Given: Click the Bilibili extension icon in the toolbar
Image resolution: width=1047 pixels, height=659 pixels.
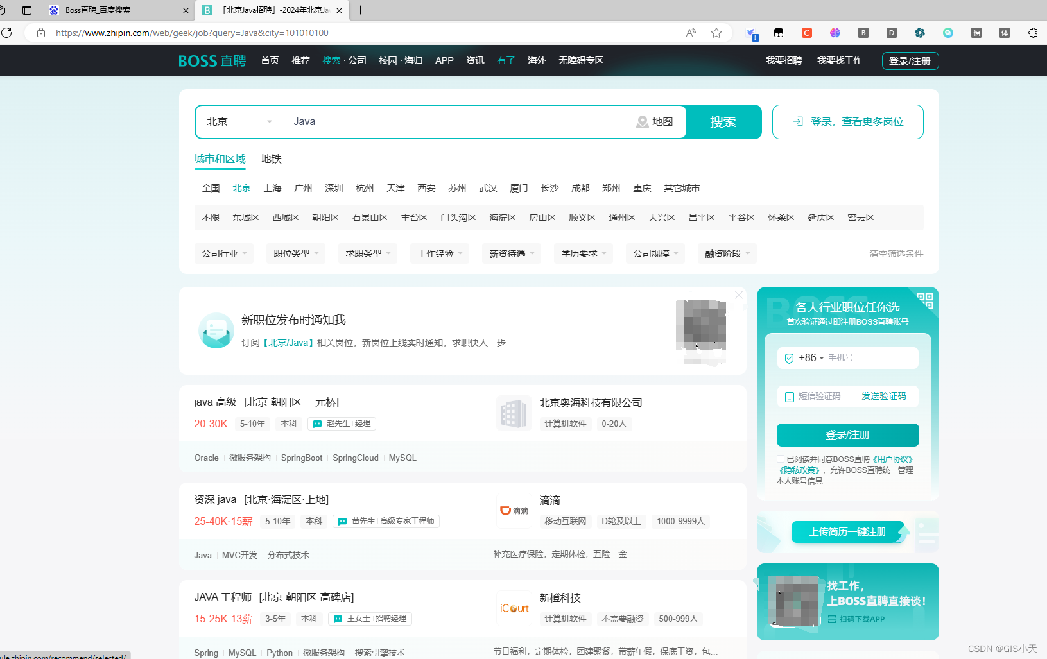Looking at the screenshot, I should pyautogui.click(x=778, y=32).
